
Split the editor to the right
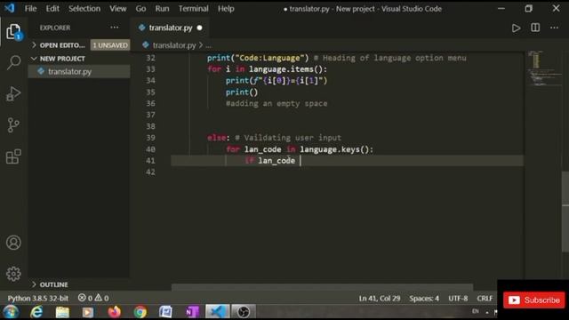tap(535, 28)
